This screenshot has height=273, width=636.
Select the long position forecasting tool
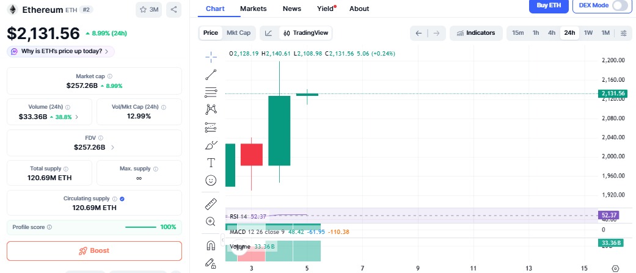(211, 128)
